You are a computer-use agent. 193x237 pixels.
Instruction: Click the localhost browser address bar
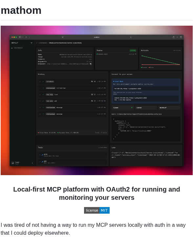(x=96, y=37)
